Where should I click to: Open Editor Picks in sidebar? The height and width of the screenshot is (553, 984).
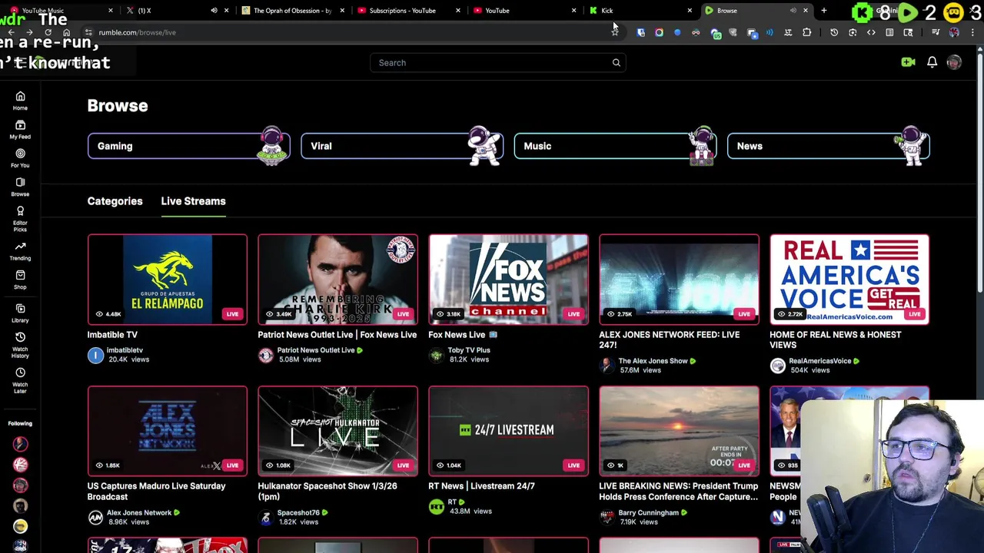pyautogui.click(x=20, y=218)
